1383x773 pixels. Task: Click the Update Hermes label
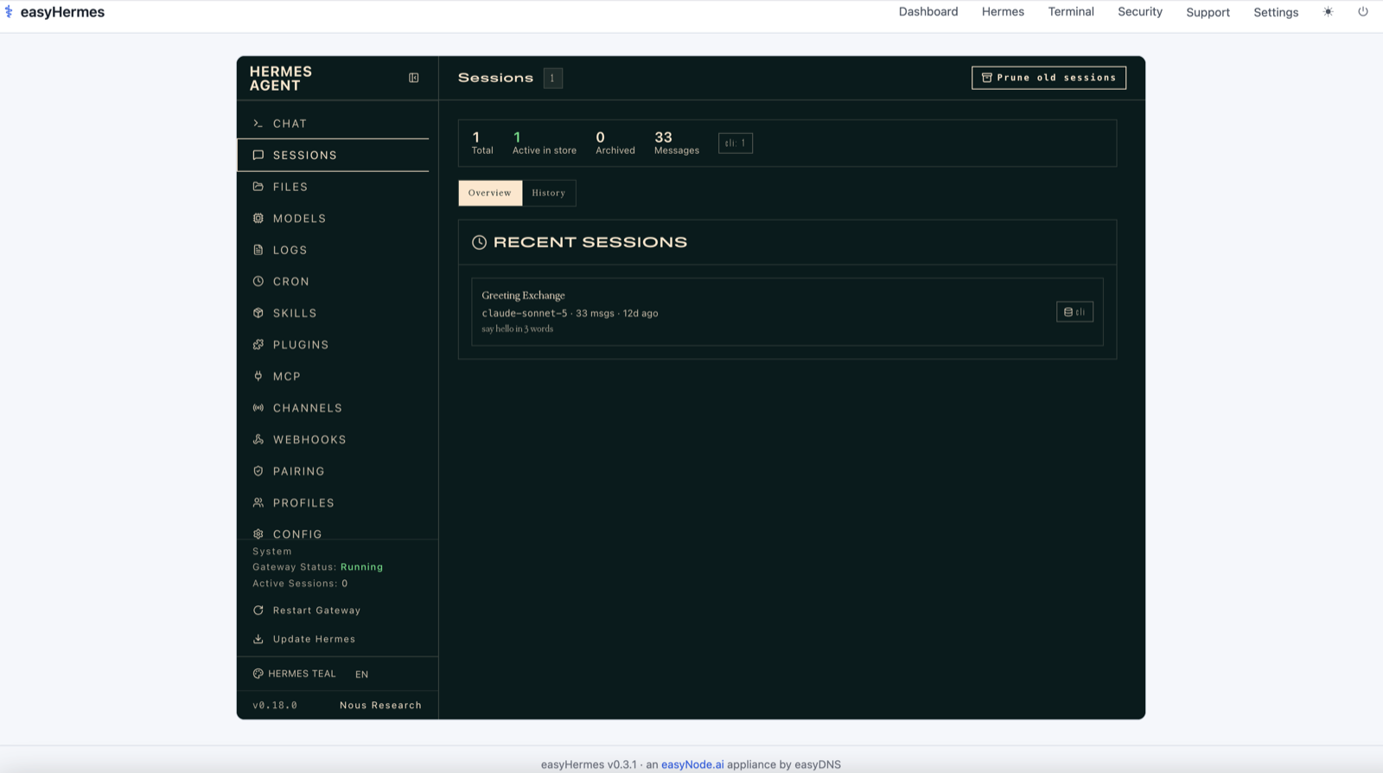314,639
